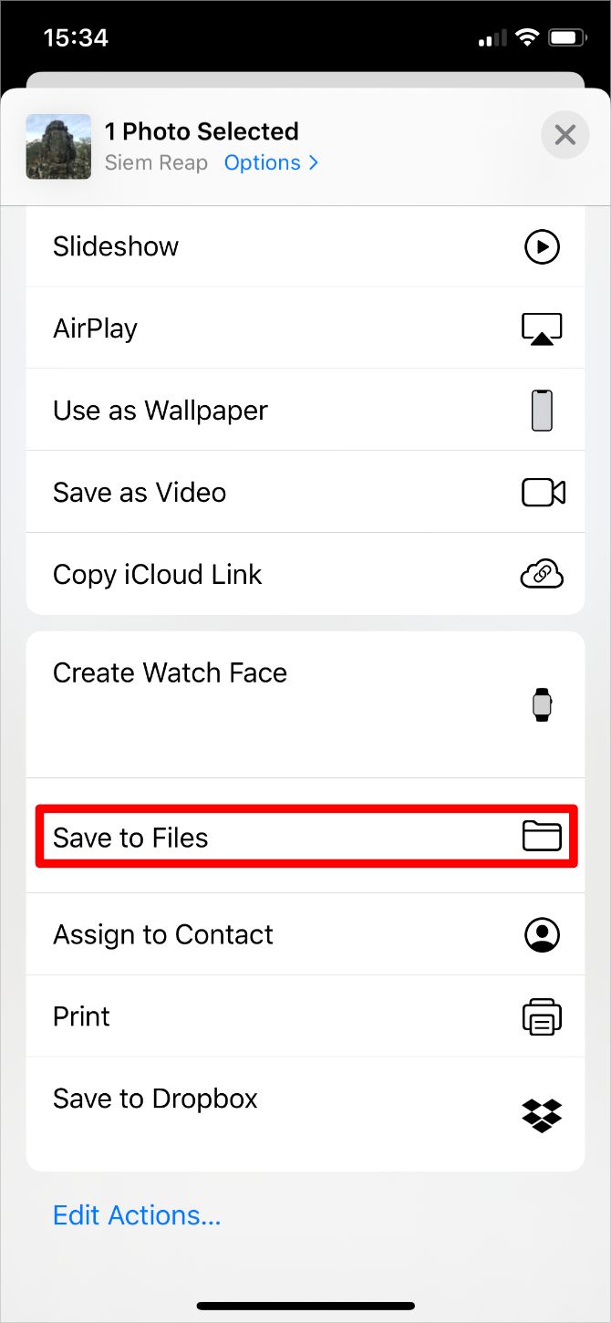Viewport: 611px width, 1323px height.
Task: Select Slideshow from the share menu
Action: (116, 246)
